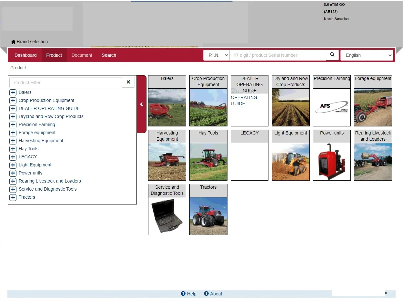This screenshot has width=403, height=298.
Task: Click the About info icon
Action: [x=207, y=293]
